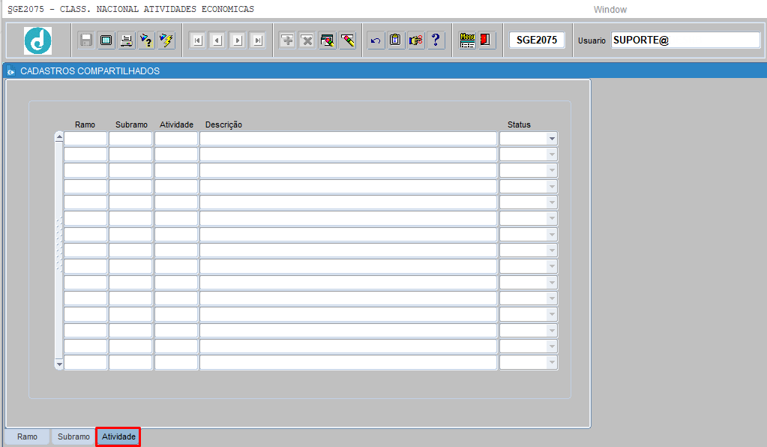Image resolution: width=767 pixels, height=447 pixels.
Task: Go to the next record
Action: click(238, 40)
